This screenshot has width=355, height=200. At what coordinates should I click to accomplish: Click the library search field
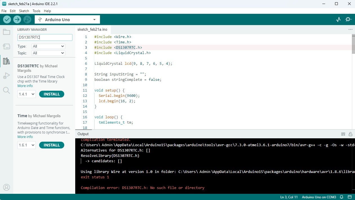coord(45,37)
